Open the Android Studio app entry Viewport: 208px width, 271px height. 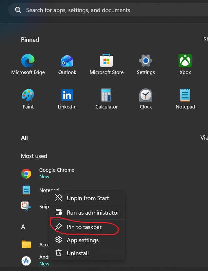35,260
